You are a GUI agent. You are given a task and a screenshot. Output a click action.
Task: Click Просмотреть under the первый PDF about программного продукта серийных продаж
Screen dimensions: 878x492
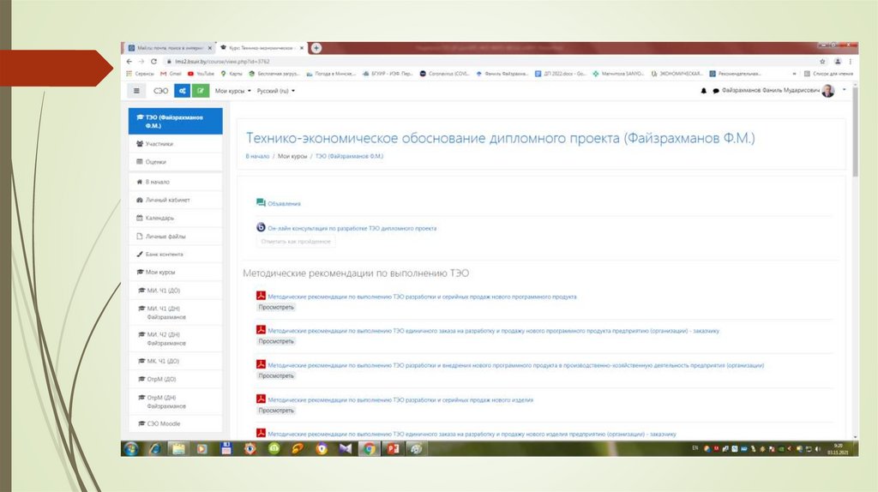point(276,308)
